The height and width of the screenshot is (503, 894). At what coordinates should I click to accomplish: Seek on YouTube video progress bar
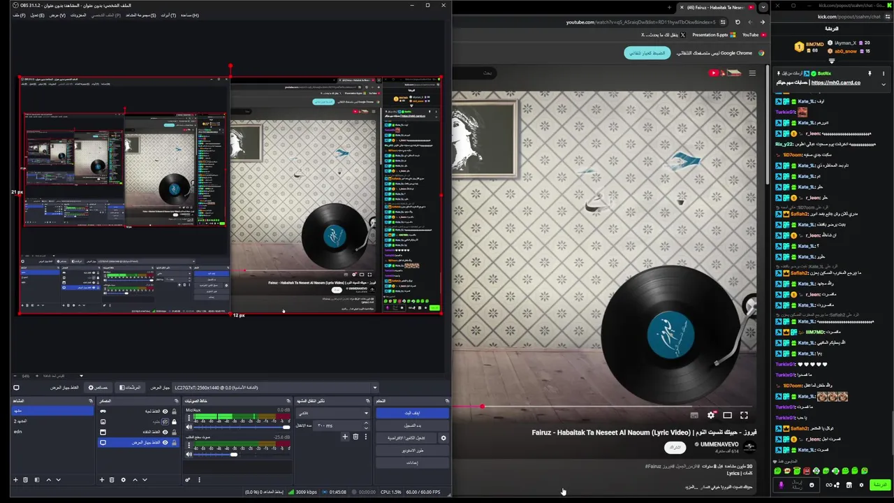tap(604, 406)
